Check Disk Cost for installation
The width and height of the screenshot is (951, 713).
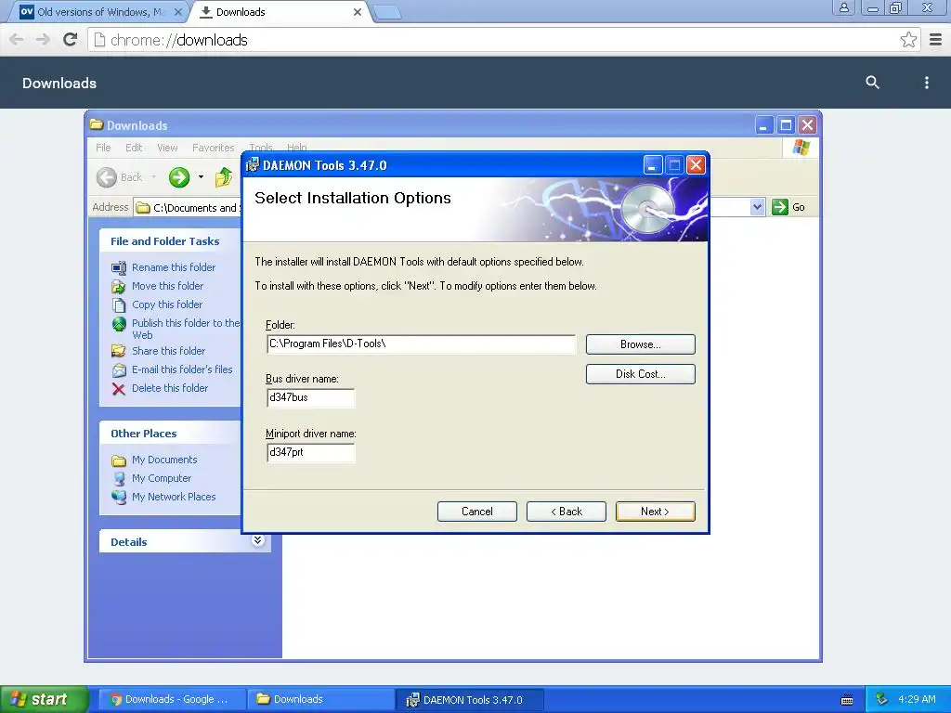click(x=640, y=374)
